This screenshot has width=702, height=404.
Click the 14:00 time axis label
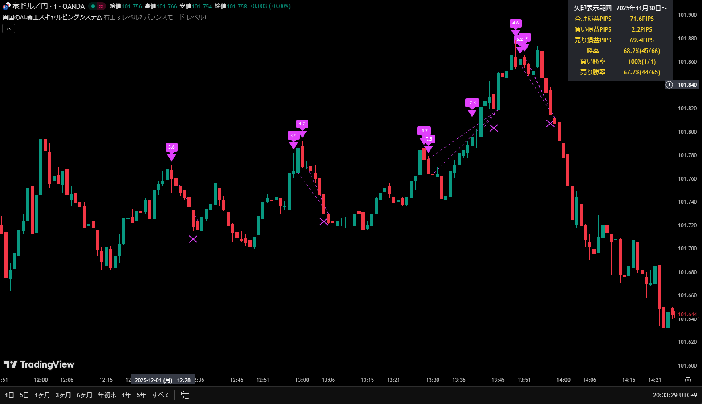click(564, 380)
